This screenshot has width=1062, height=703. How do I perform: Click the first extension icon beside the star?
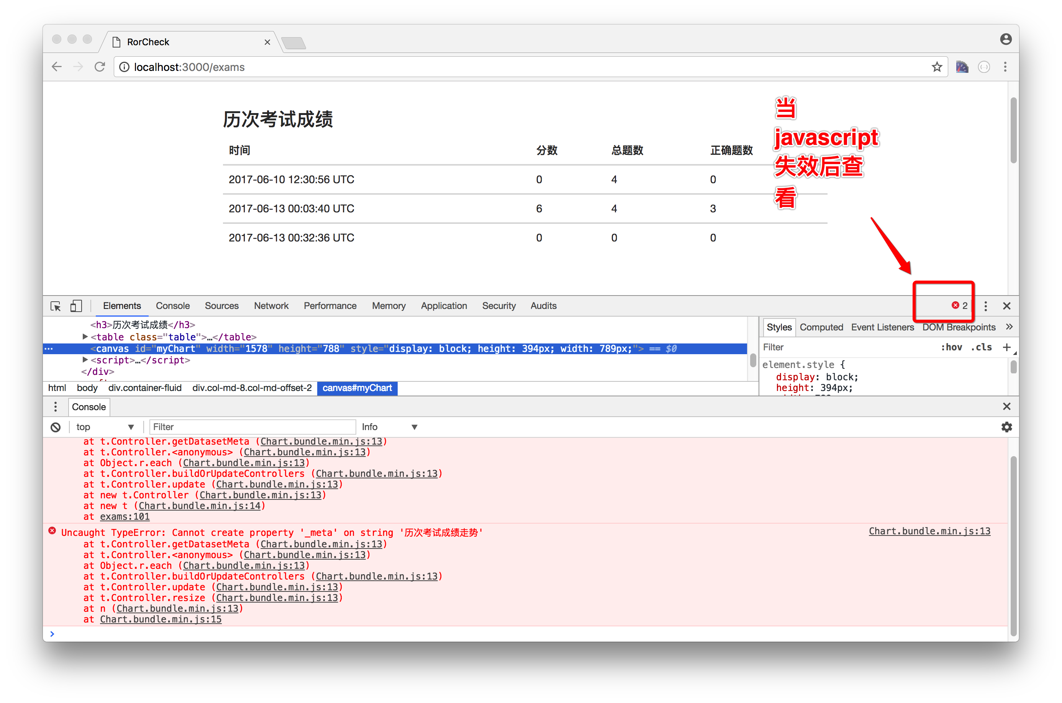point(962,67)
